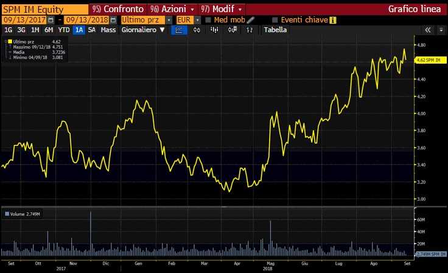Edit the end date 09/13/2018 field

[x=87, y=20]
